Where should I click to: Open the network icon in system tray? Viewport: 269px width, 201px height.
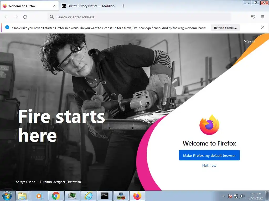pyautogui.click(x=236, y=196)
